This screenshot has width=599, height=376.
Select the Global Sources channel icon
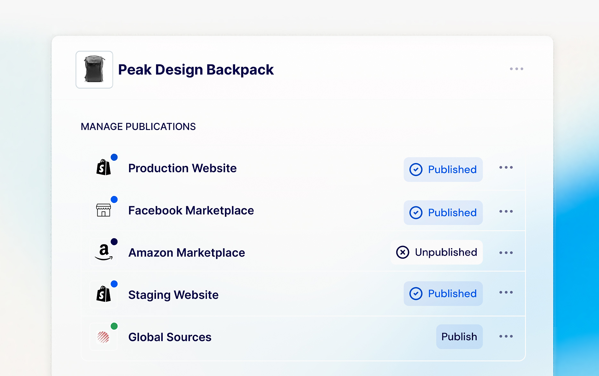[x=103, y=337]
